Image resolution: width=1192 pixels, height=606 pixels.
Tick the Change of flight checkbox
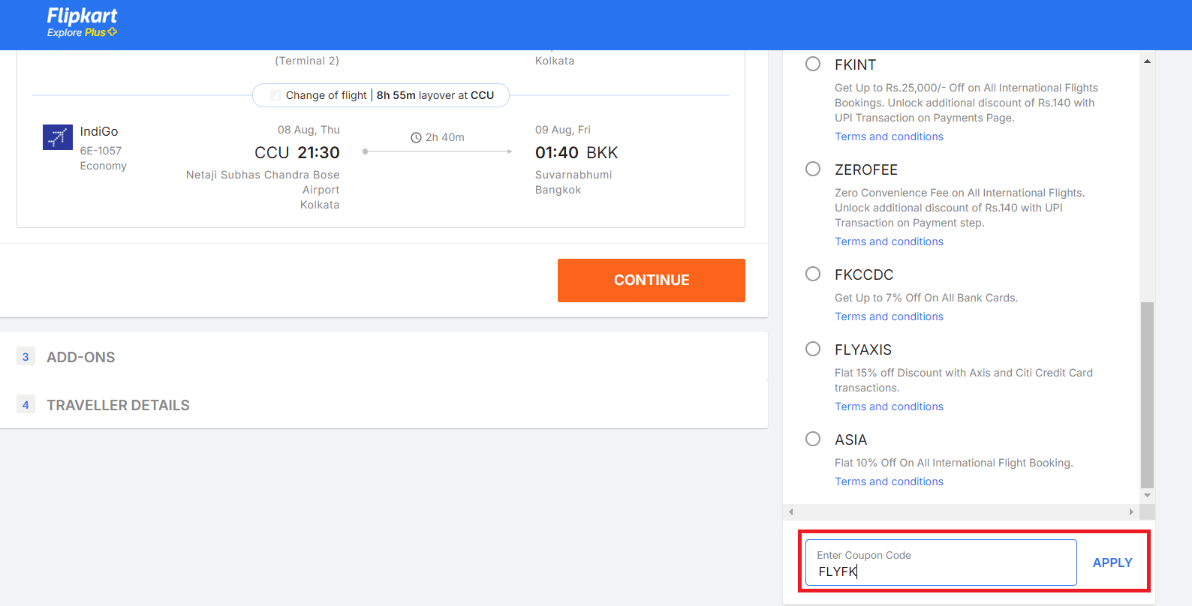(x=275, y=94)
